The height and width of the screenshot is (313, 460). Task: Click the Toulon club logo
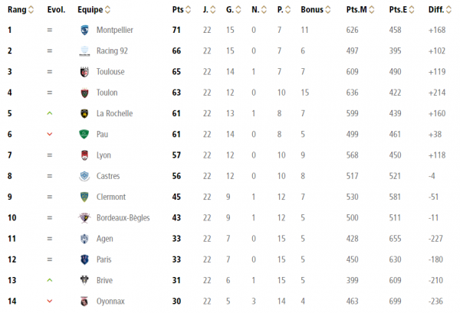coord(84,93)
